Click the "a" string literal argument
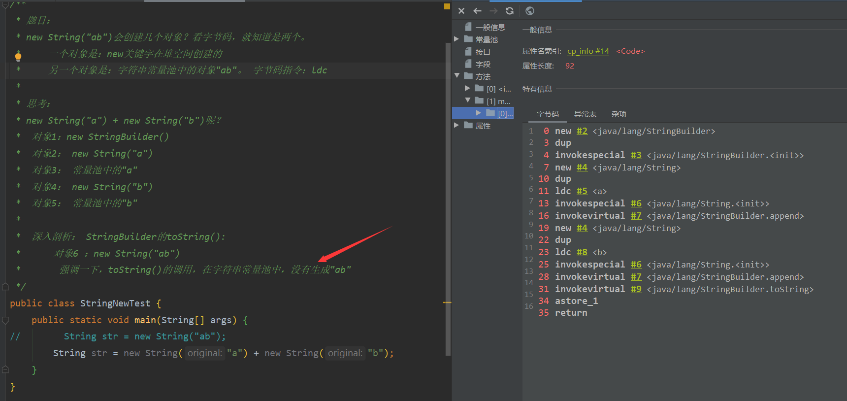This screenshot has height=401, width=847. tap(235, 353)
